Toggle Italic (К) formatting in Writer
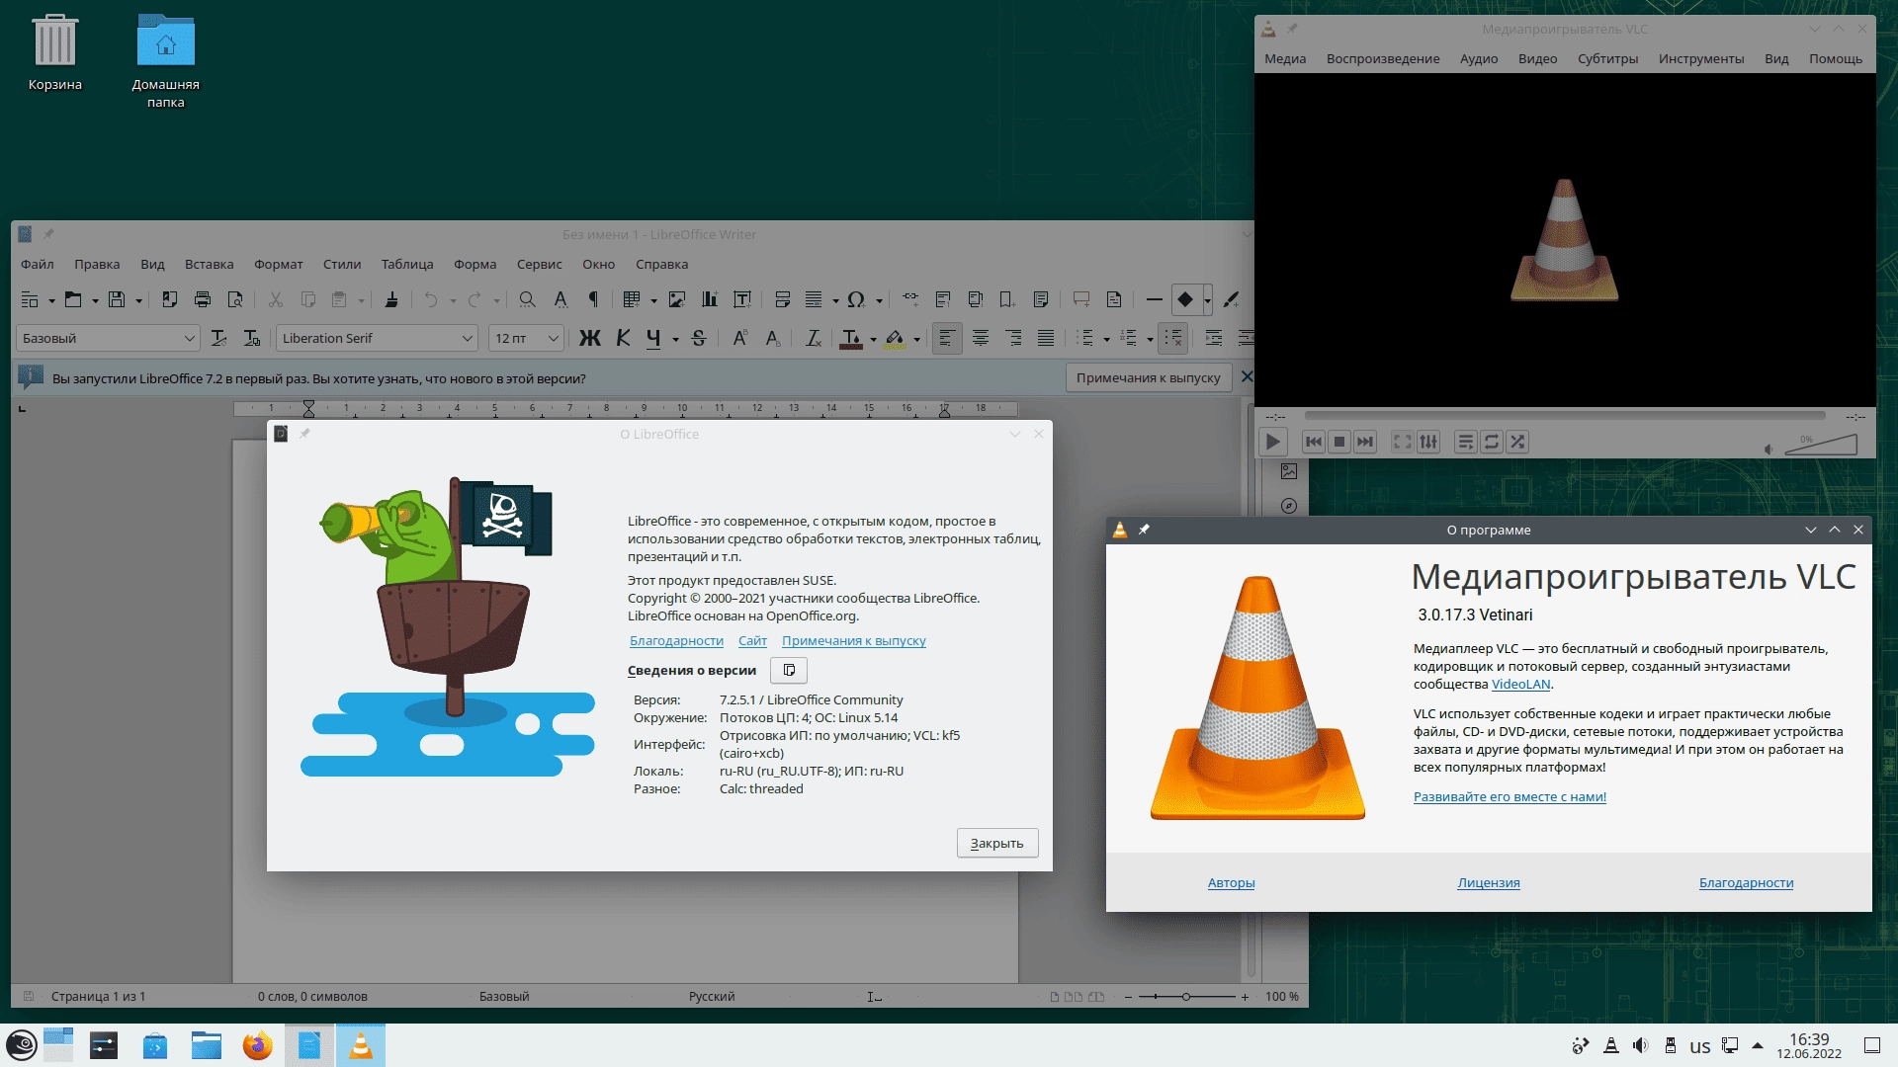The image size is (1898, 1067). tap(623, 338)
